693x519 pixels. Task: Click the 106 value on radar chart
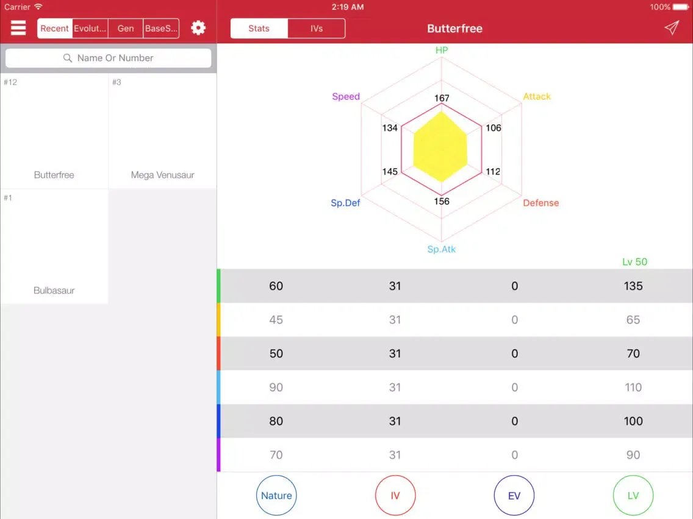coord(494,128)
